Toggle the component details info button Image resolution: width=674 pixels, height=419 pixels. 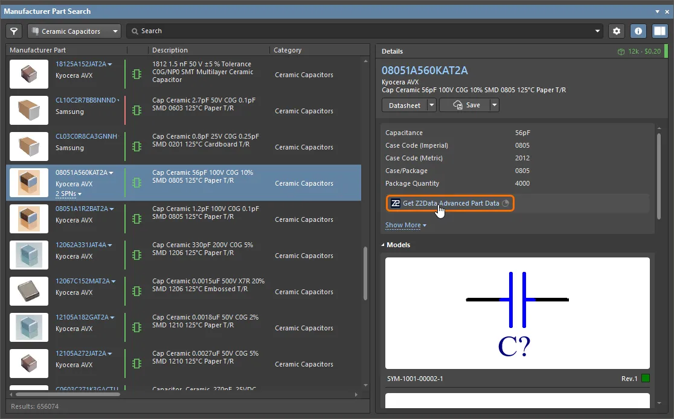(x=638, y=31)
